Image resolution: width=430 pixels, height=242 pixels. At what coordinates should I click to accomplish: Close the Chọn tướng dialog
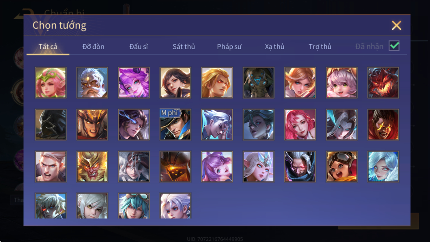click(397, 25)
